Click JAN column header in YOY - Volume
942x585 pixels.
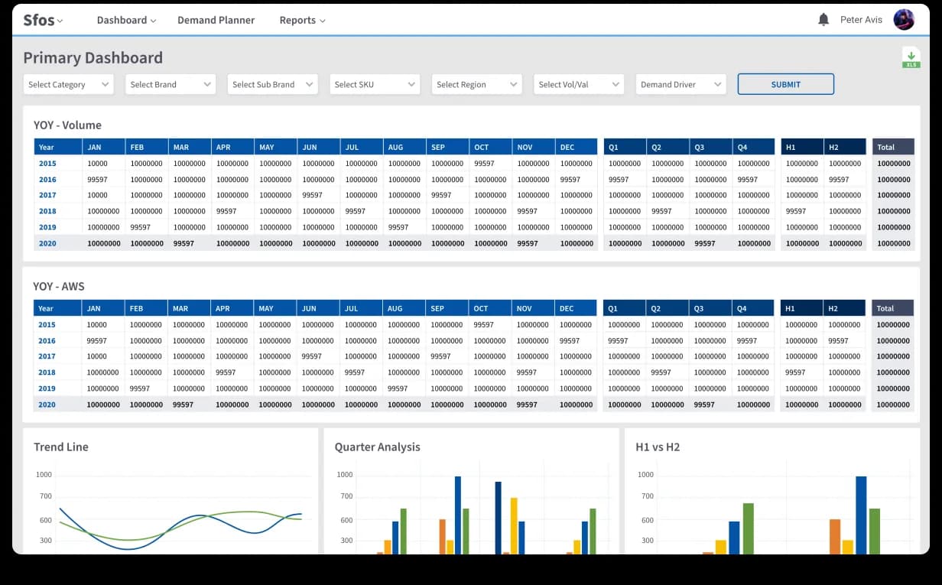(103, 147)
